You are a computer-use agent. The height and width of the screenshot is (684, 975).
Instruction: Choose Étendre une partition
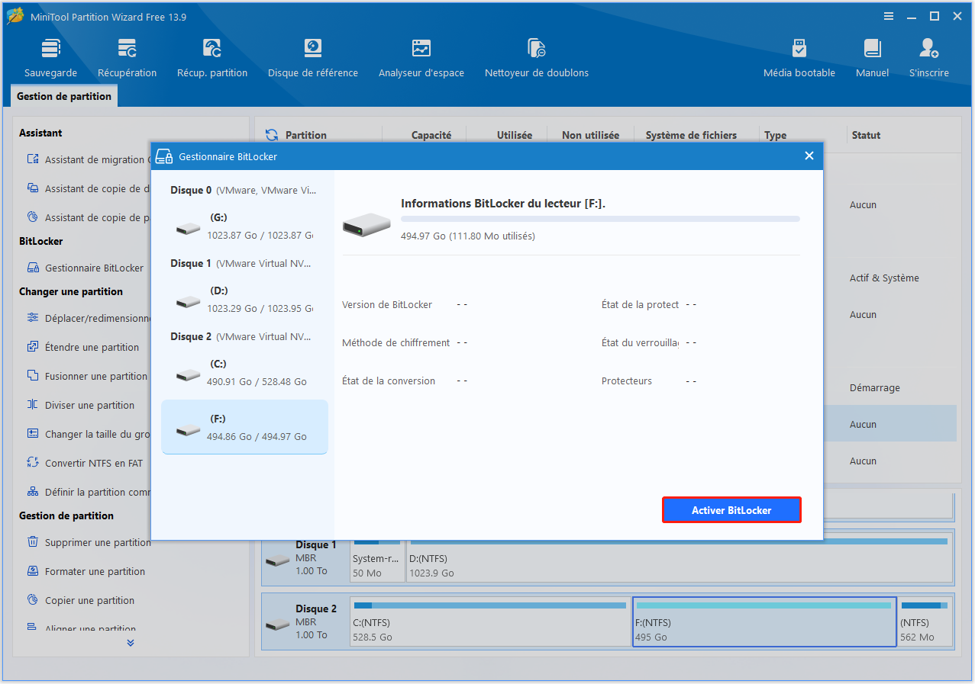(x=83, y=347)
